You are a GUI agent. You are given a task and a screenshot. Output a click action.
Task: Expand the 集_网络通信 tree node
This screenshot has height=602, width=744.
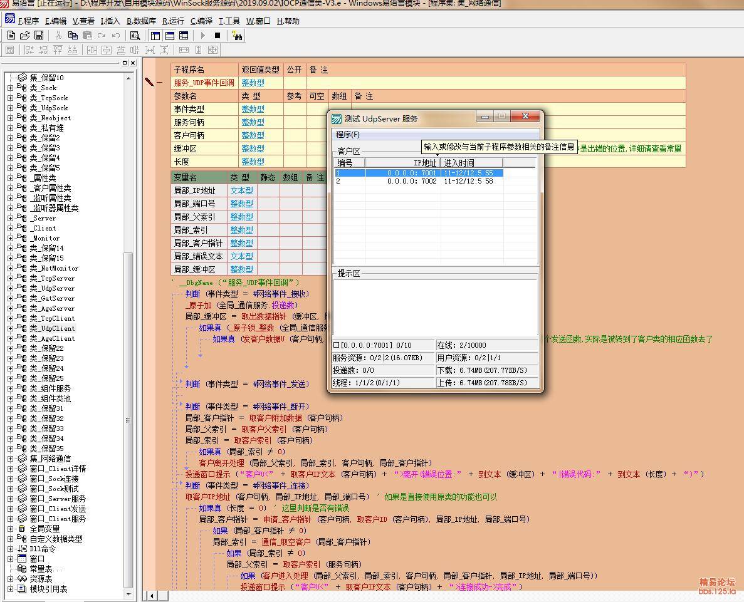(x=11, y=459)
